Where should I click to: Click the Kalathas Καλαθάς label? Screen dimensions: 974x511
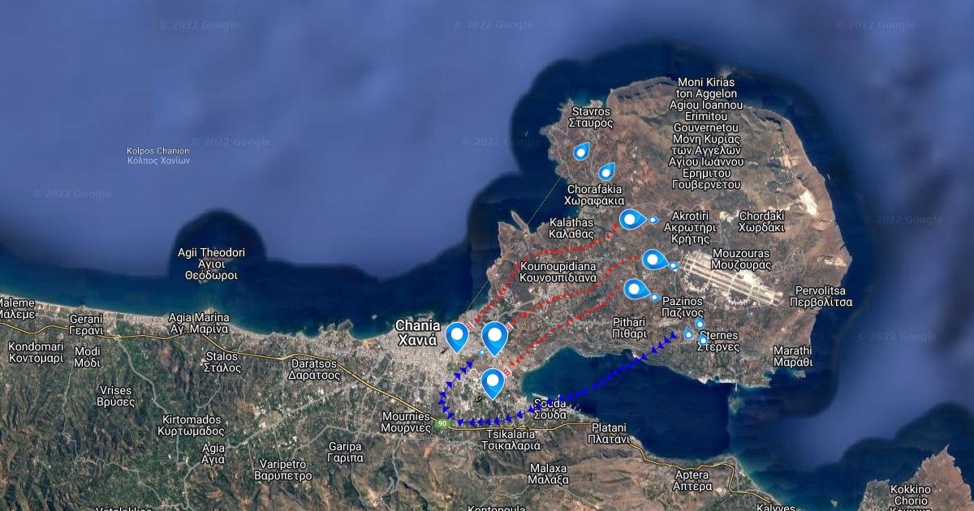[x=571, y=227]
